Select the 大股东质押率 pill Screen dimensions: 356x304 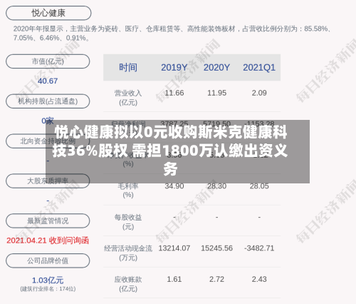click(48, 181)
